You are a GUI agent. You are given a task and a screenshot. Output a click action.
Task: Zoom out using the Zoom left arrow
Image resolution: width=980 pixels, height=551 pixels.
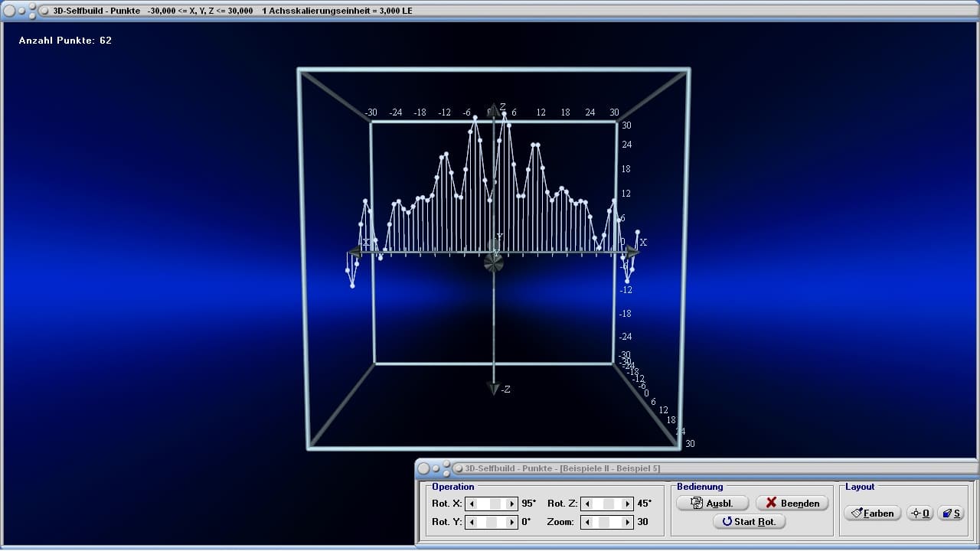click(587, 522)
